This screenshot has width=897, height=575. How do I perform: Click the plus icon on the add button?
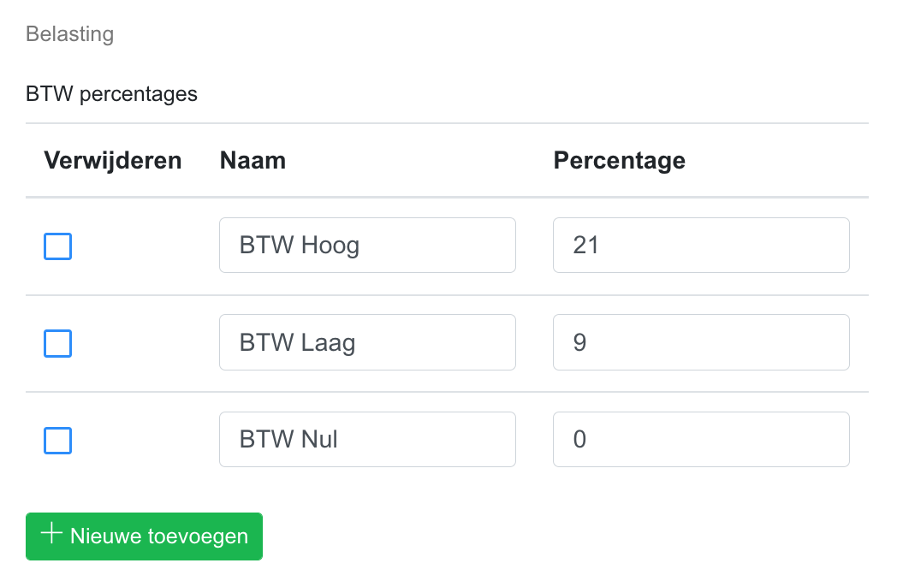(x=52, y=535)
